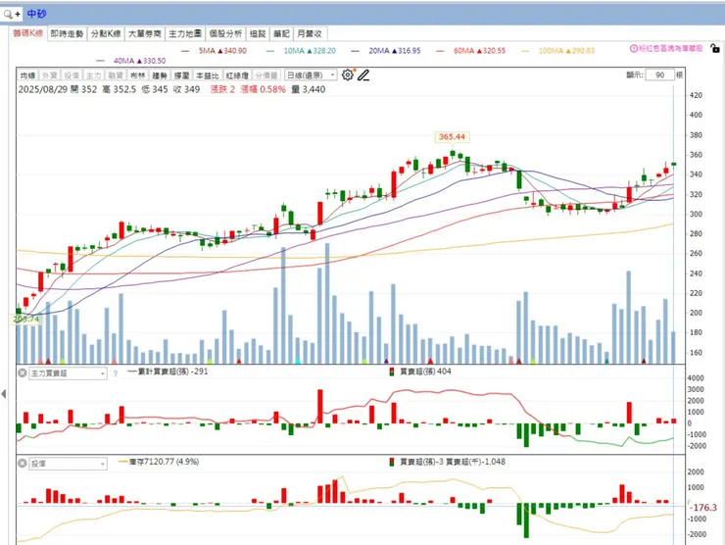Click the 粉紅色區塊為庫藏股 notice link

[670, 49]
